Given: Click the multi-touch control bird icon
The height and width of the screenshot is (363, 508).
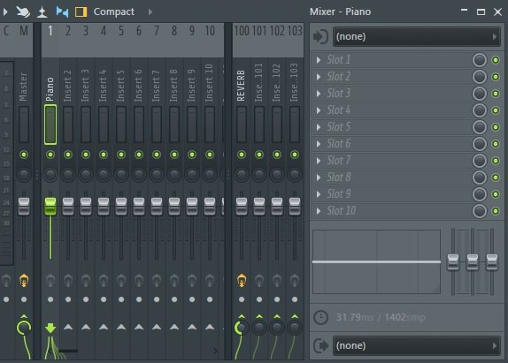Looking at the screenshot, I should coord(23,12).
